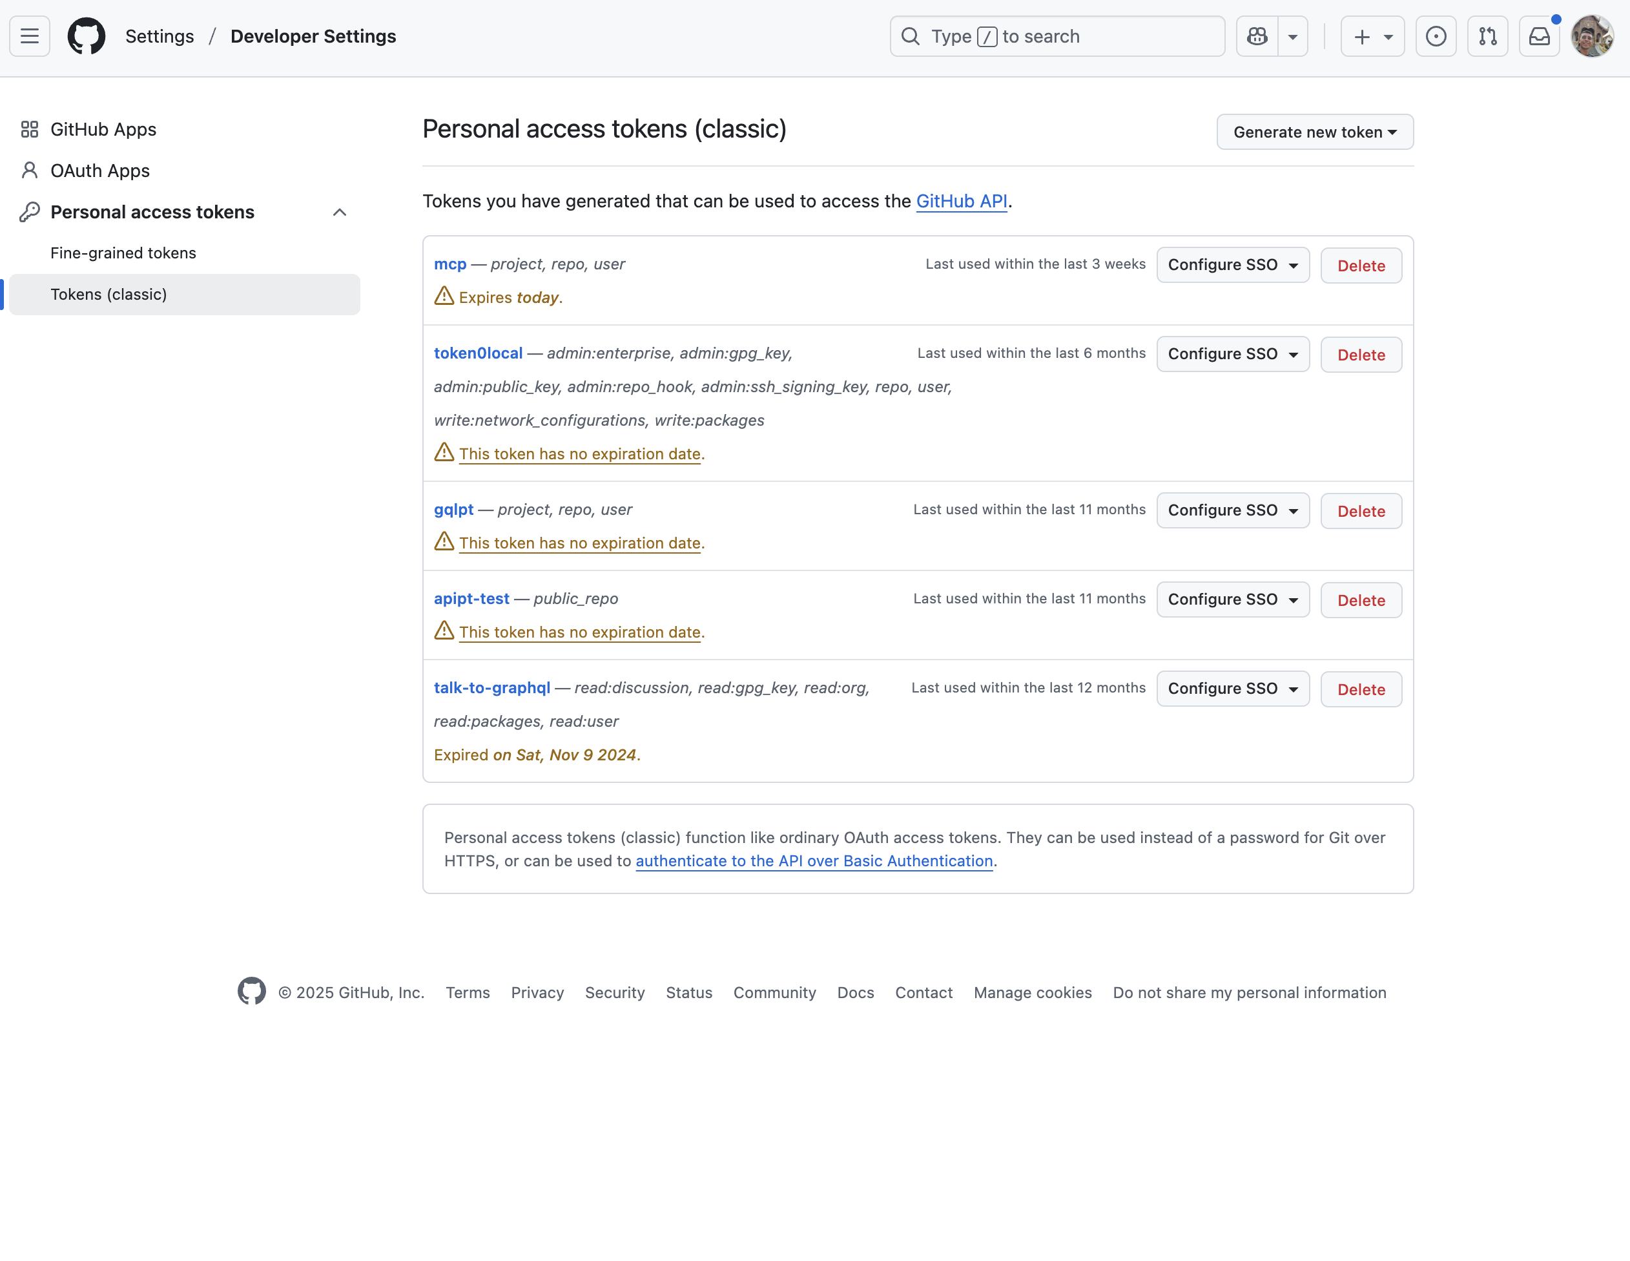Click the key icon beside Personal access tokens

[29, 211]
